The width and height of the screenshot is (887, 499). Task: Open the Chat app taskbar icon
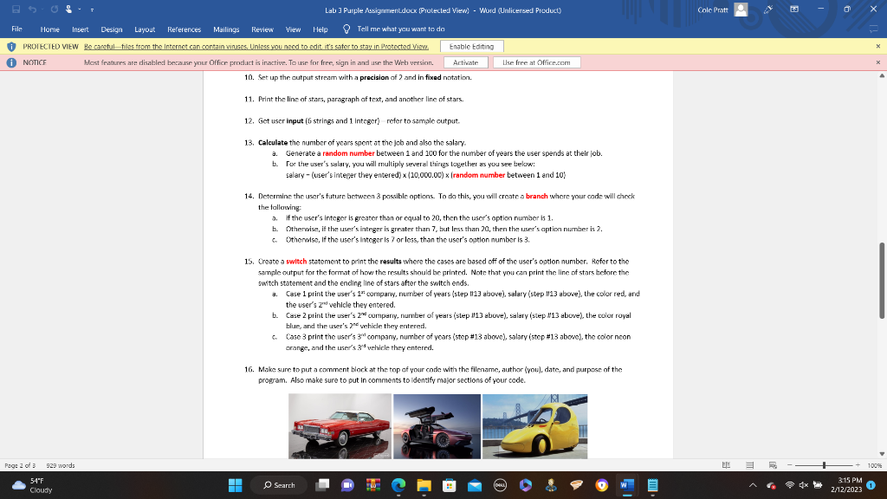coord(347,485)
